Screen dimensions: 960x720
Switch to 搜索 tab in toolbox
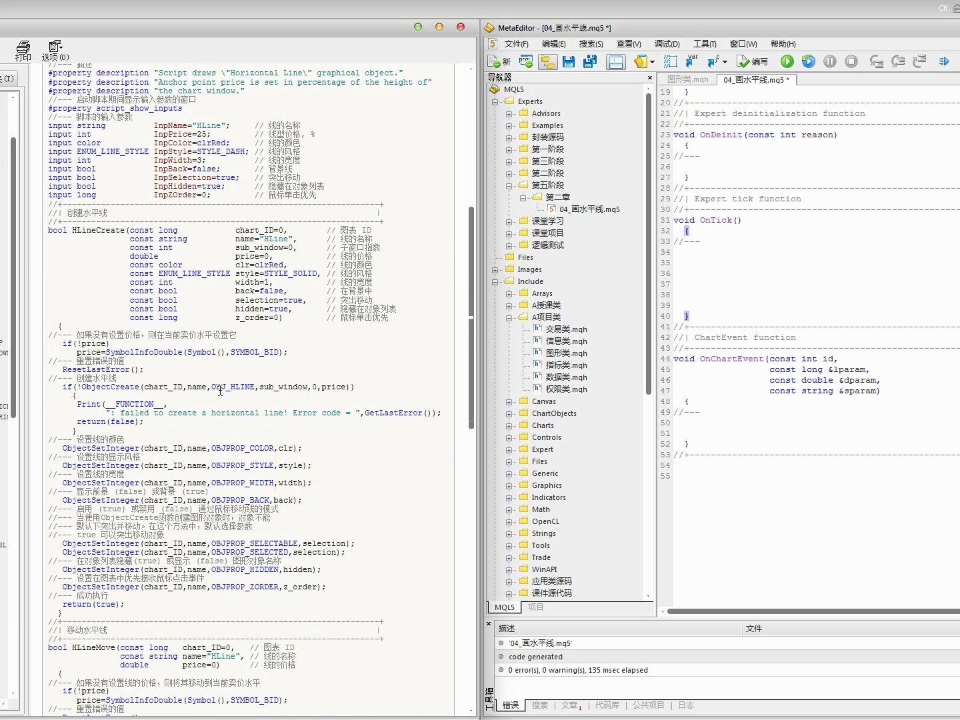(x=539, y=705)
